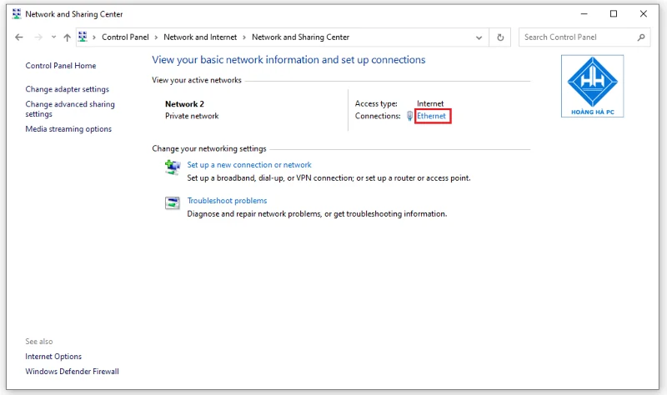Go up one level with up arrow
667x395 pixels.
tap(68, 37)
